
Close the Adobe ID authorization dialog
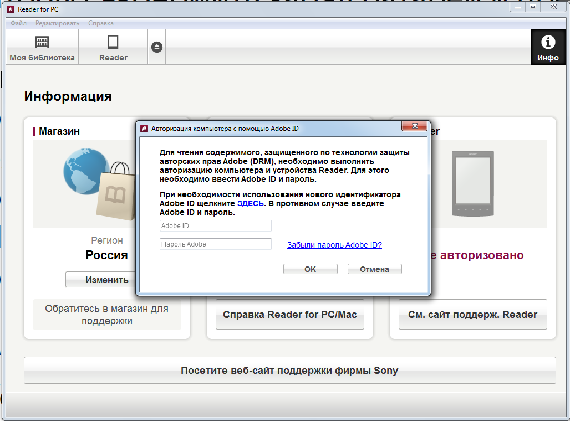414,126
